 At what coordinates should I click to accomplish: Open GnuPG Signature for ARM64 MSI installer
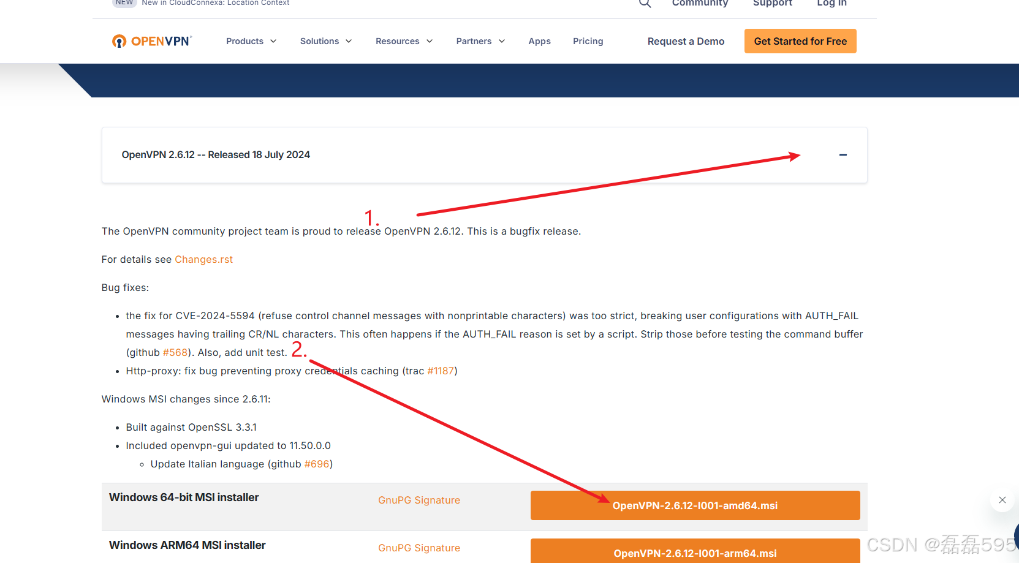pos(419,548)
